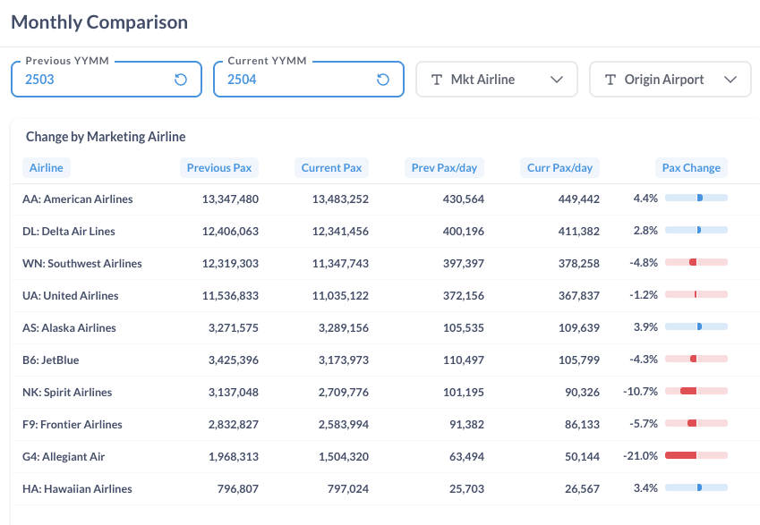Click the Monthly Comparison page title
This screenshot has width=760, height=525.
coord(99,22)
